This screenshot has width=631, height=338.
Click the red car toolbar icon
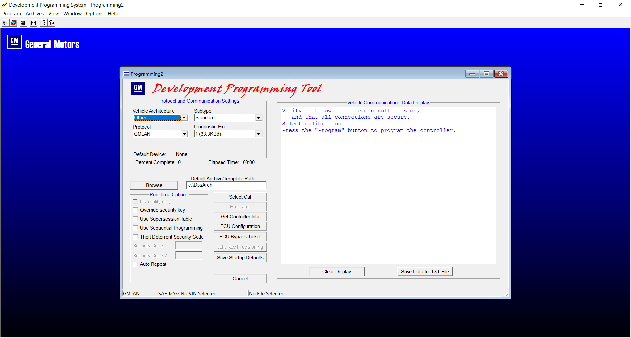13,23
